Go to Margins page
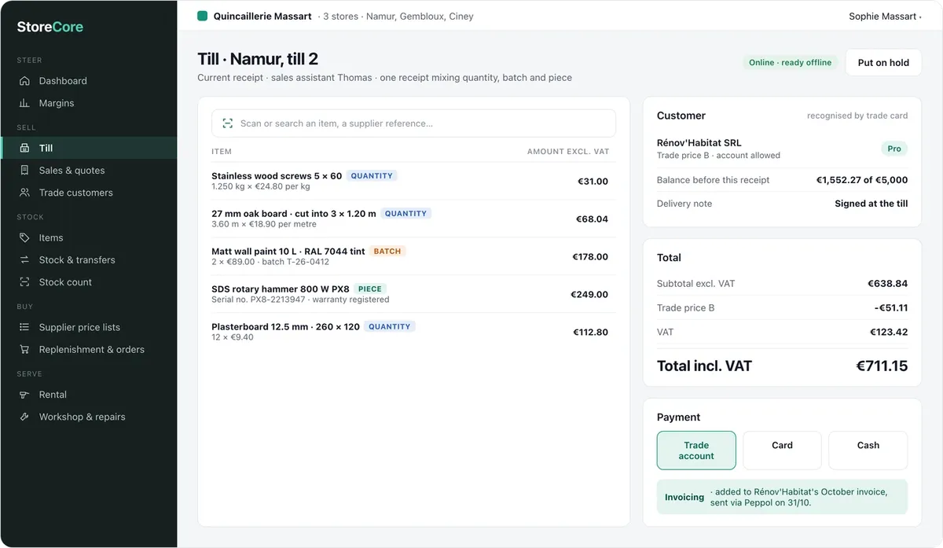 click(x=89, y=103)
